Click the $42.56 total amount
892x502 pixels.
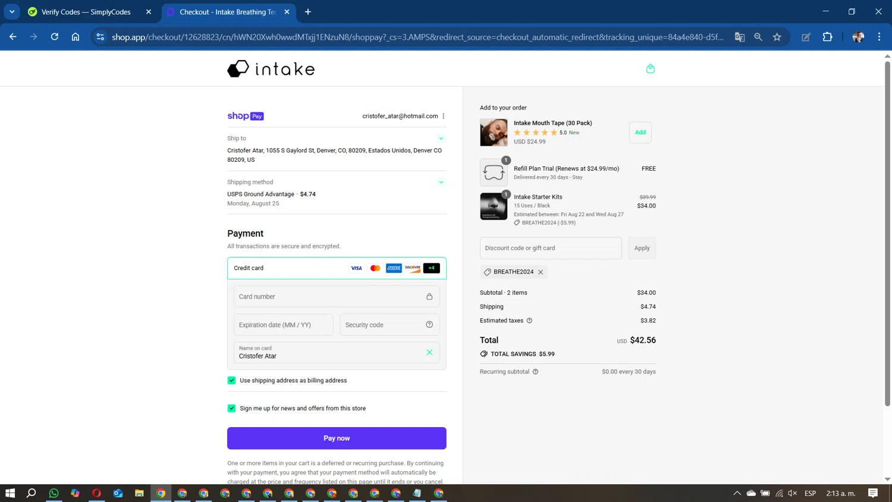[x=643, y=340]
